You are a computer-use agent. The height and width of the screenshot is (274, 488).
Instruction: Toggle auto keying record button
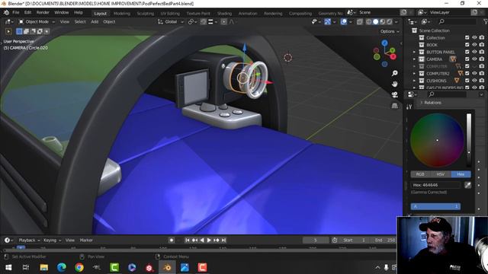pyautogui.click(x=171, y=241)
